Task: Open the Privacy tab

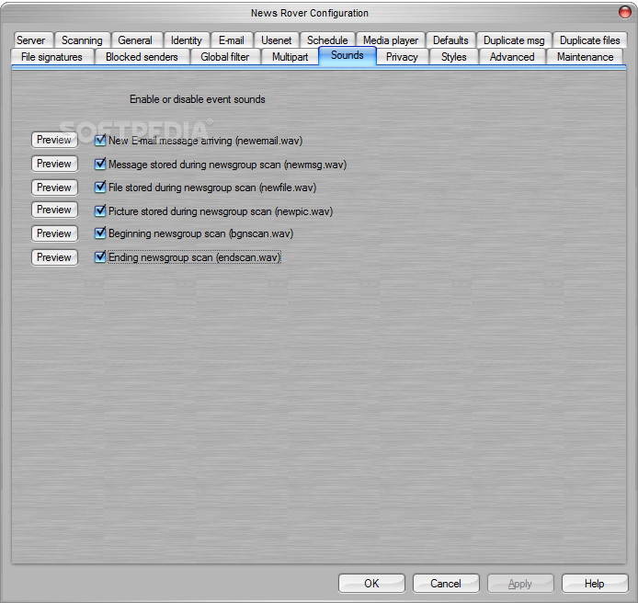Action: 402,57
